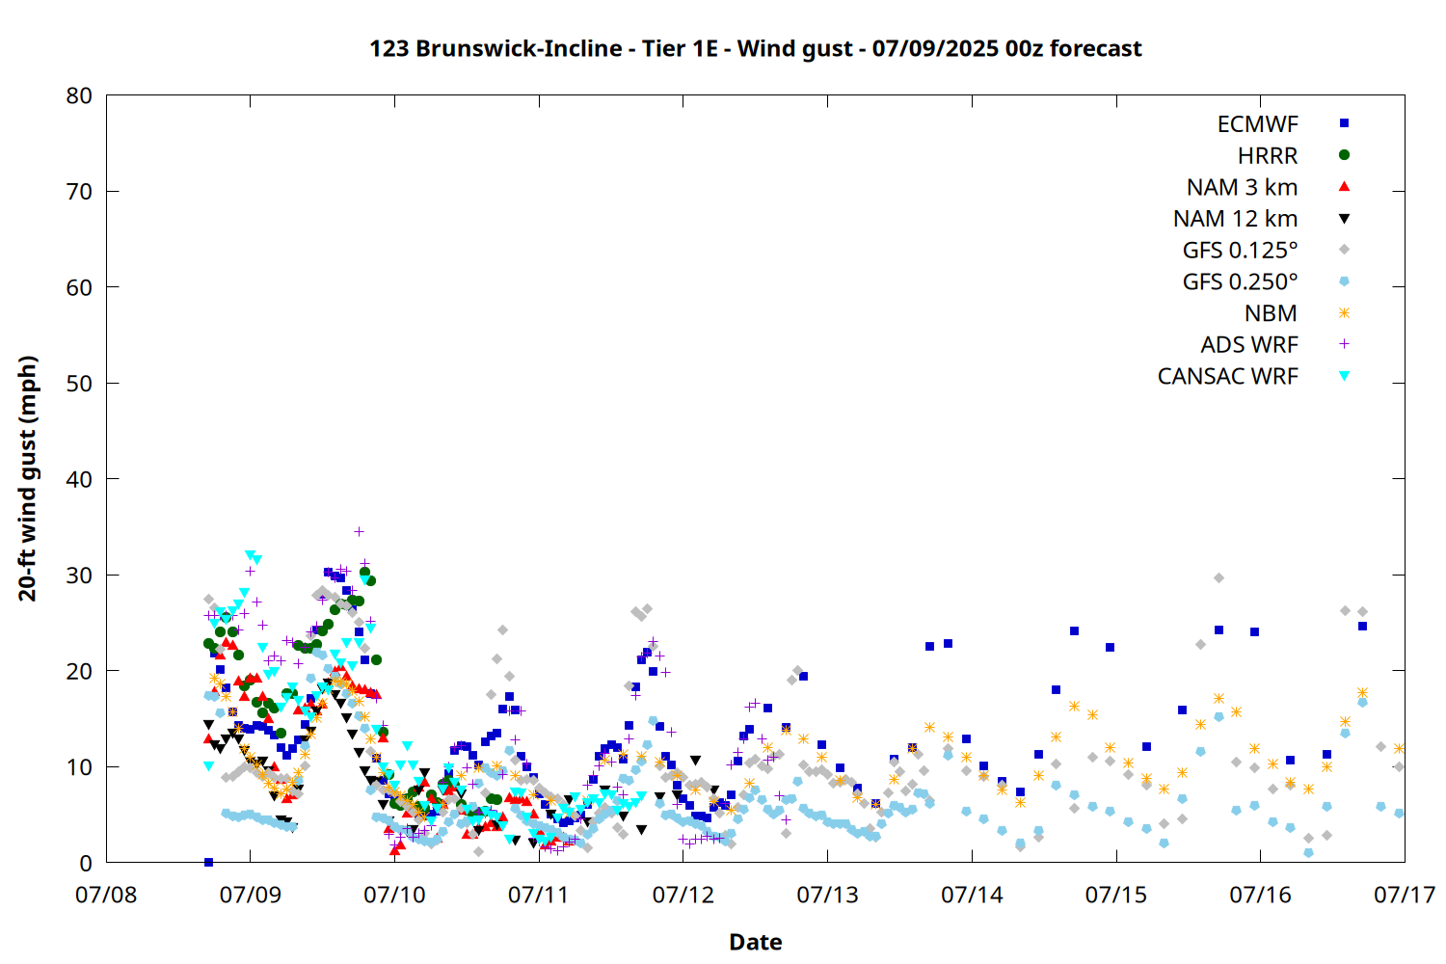Click the red triangle NAM 3 km marker
The image size is (1446, 964).
(1344, 186)
